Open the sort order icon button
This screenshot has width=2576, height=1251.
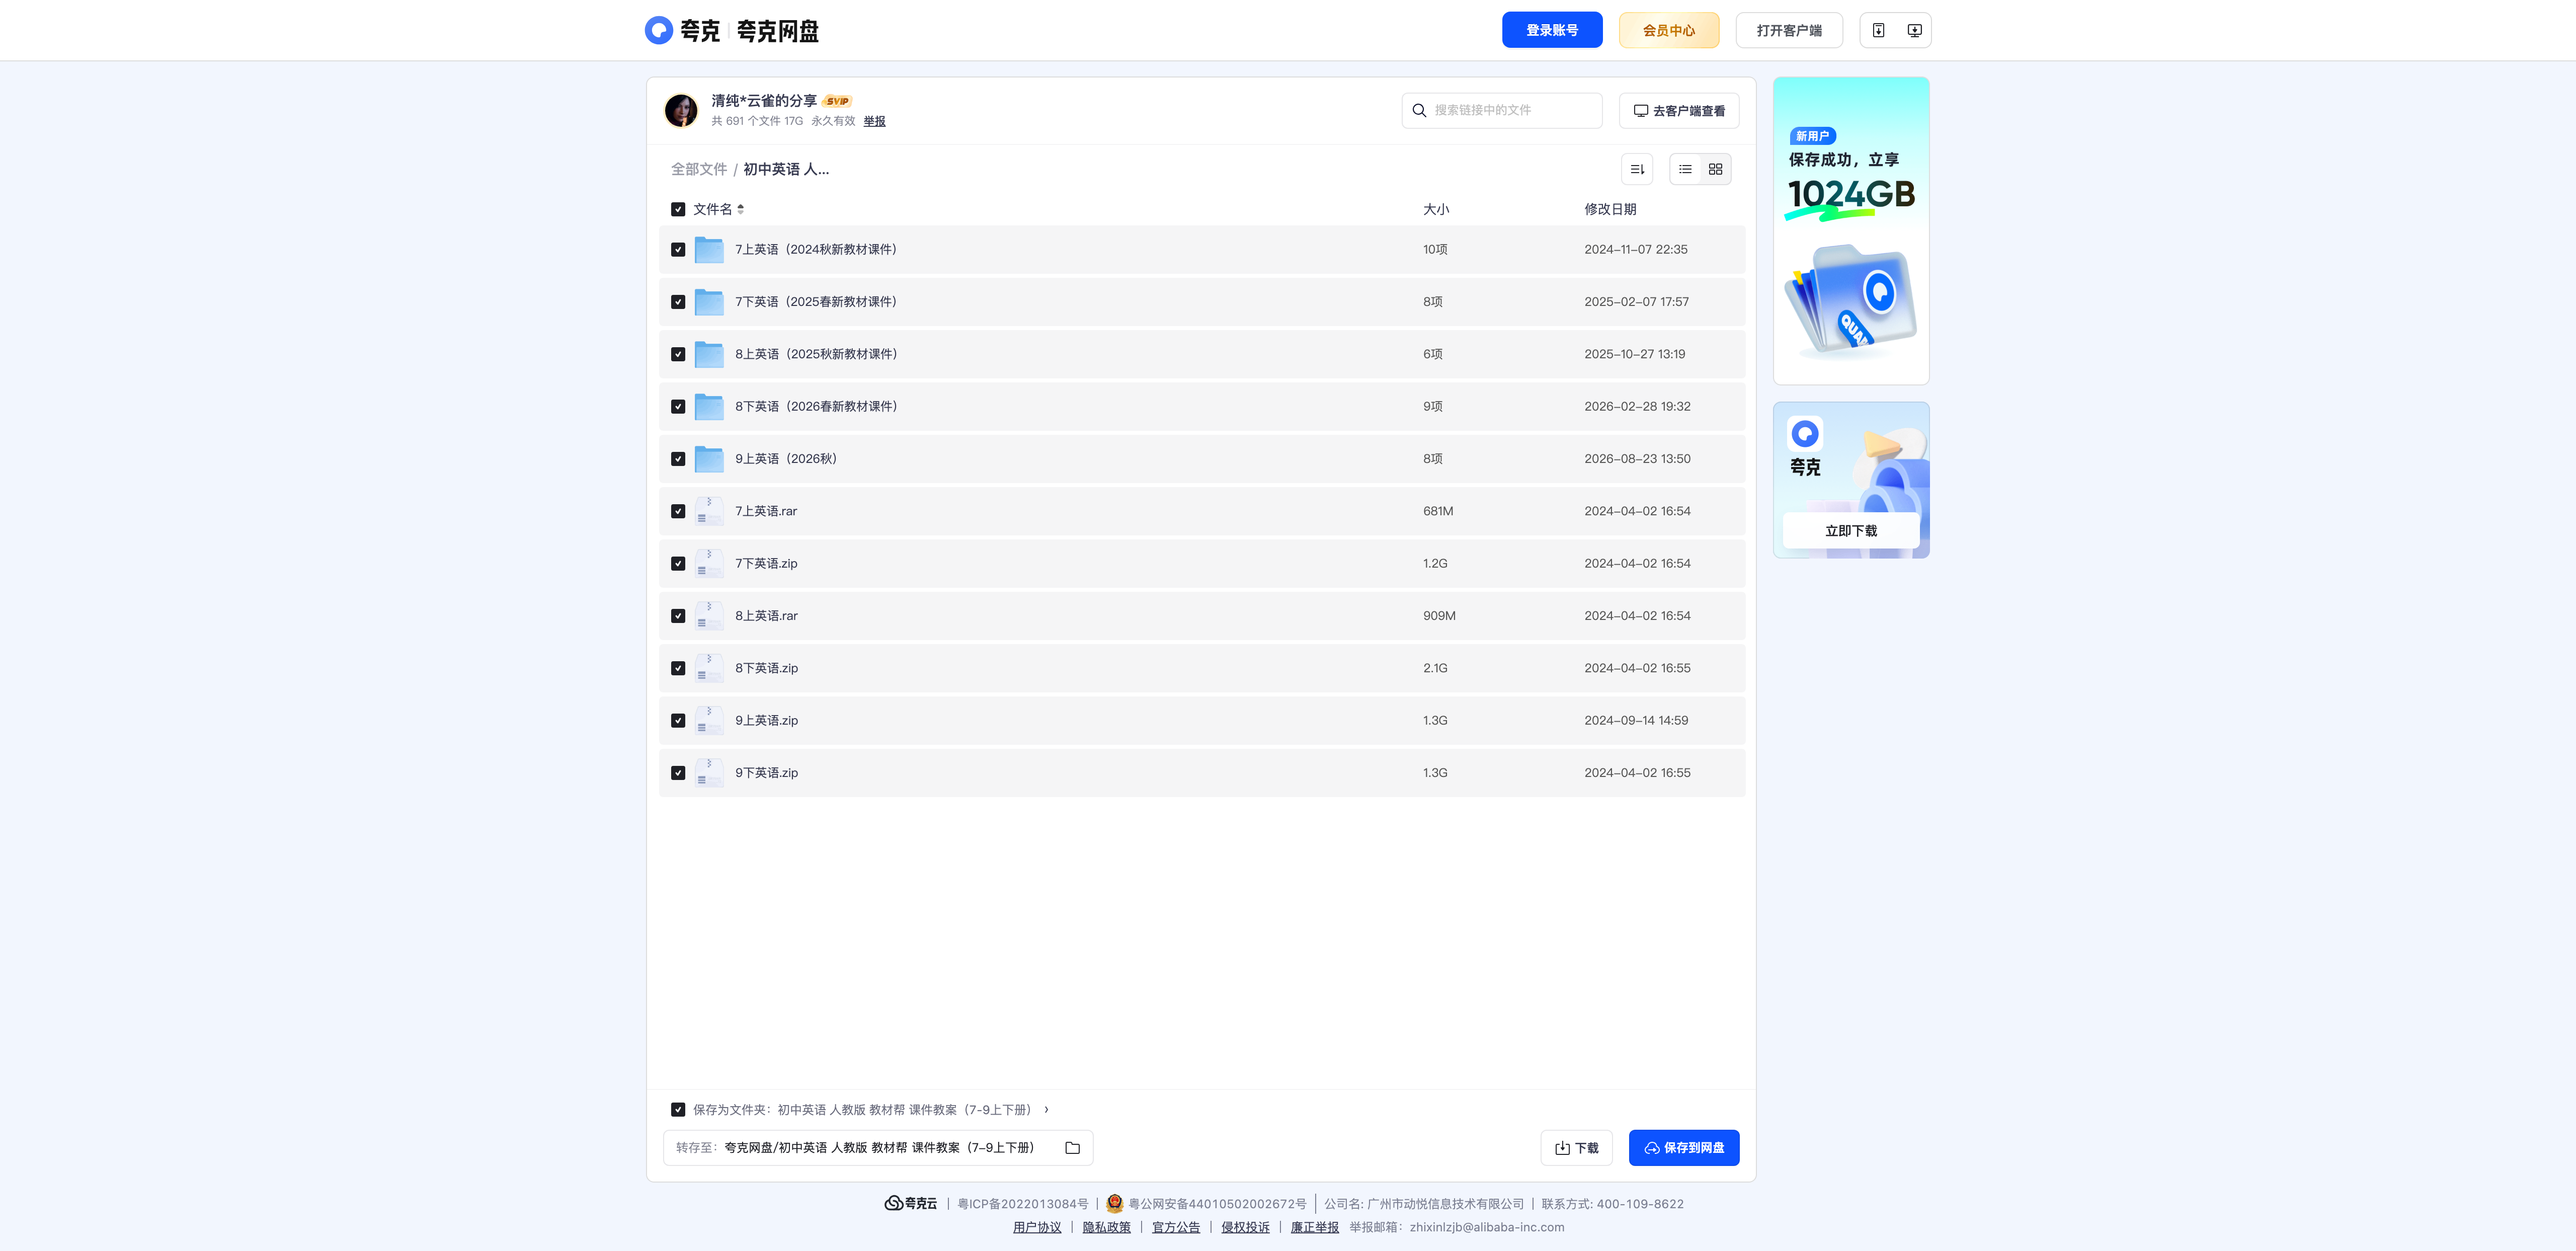click(1637, 169)
